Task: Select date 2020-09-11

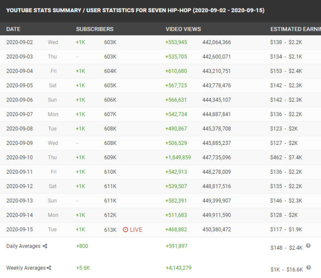Action: [x=19, y=172]
